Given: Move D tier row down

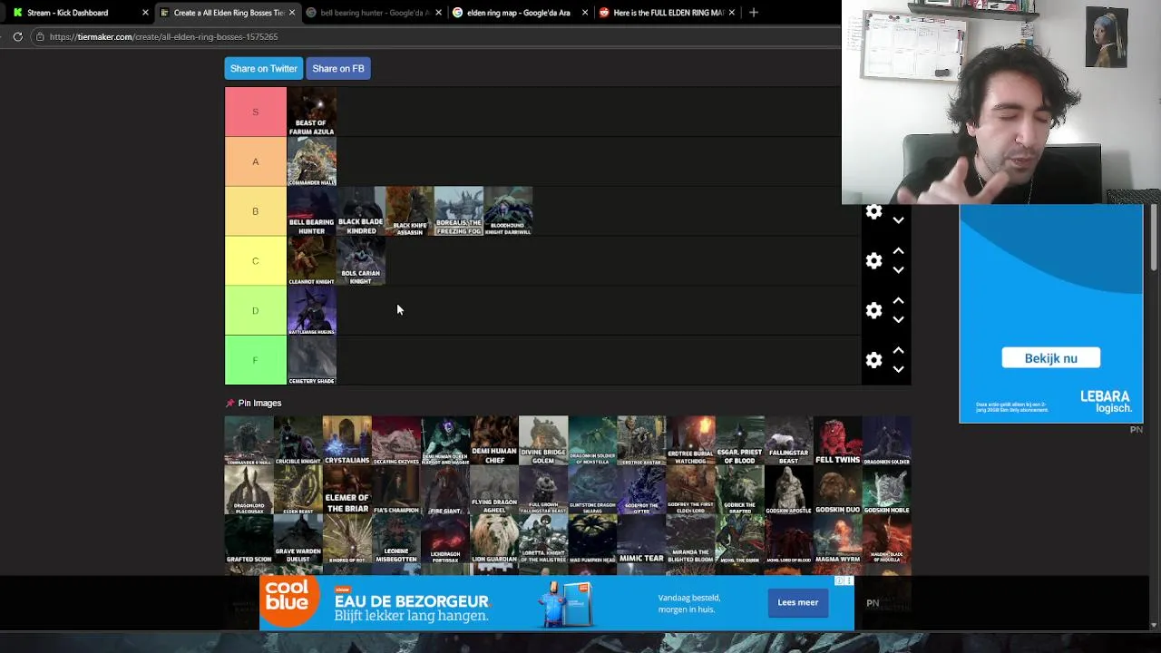Looking at the screenshot, I should [898, 320].
